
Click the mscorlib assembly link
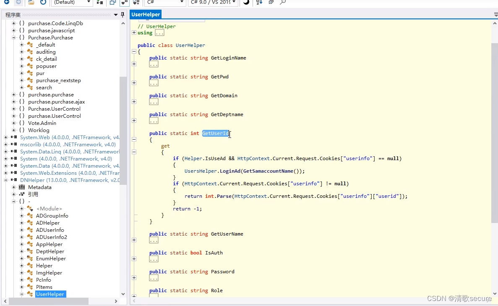tap(68, 145)
